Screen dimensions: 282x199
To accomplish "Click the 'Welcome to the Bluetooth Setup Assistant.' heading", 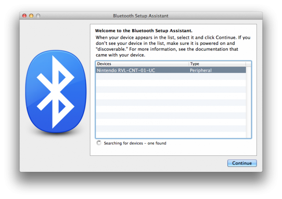I will tap(144, 30).
